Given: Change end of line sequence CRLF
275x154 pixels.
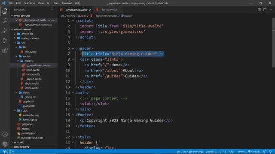Looking at the screenshot, I should point(232,151).
